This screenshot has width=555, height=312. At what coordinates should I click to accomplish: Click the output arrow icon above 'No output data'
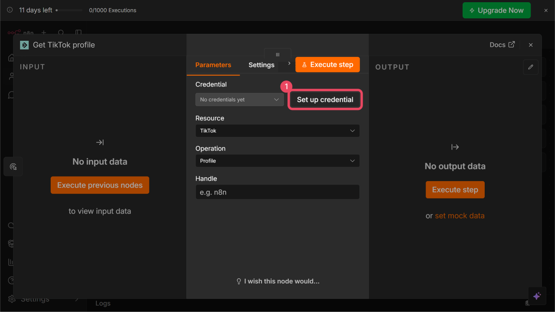click(x=455, y=147)
